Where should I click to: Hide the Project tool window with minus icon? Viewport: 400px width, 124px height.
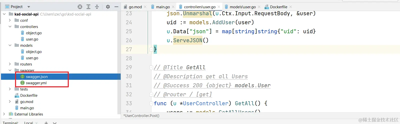(x=116, y=7)
